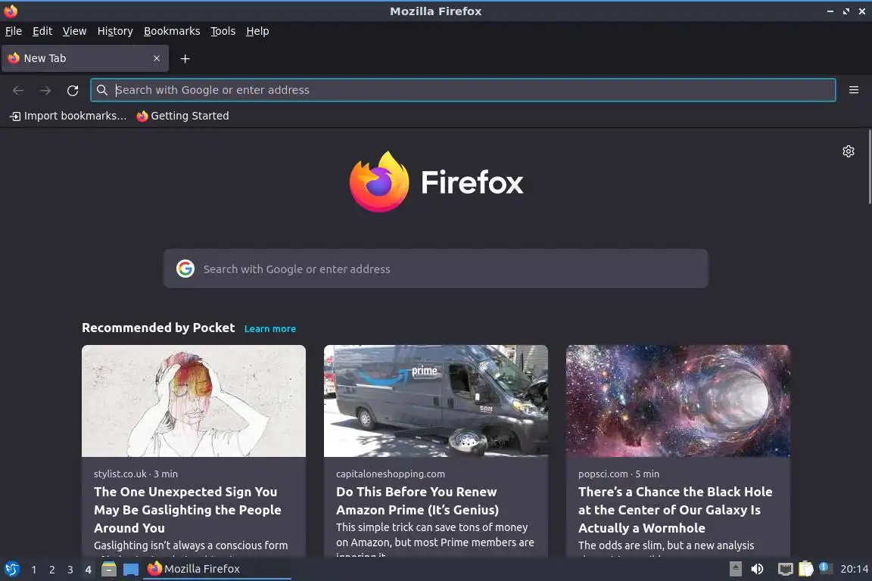This screenshot has width=872, height=581.
Task: Click the blue show desktop taskbar icon
Action: pos(131,570)
